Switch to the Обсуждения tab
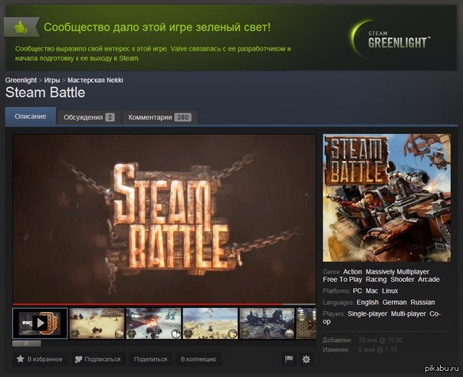Image resolution: width=463 pixels, height=377 pixels. 89,117
